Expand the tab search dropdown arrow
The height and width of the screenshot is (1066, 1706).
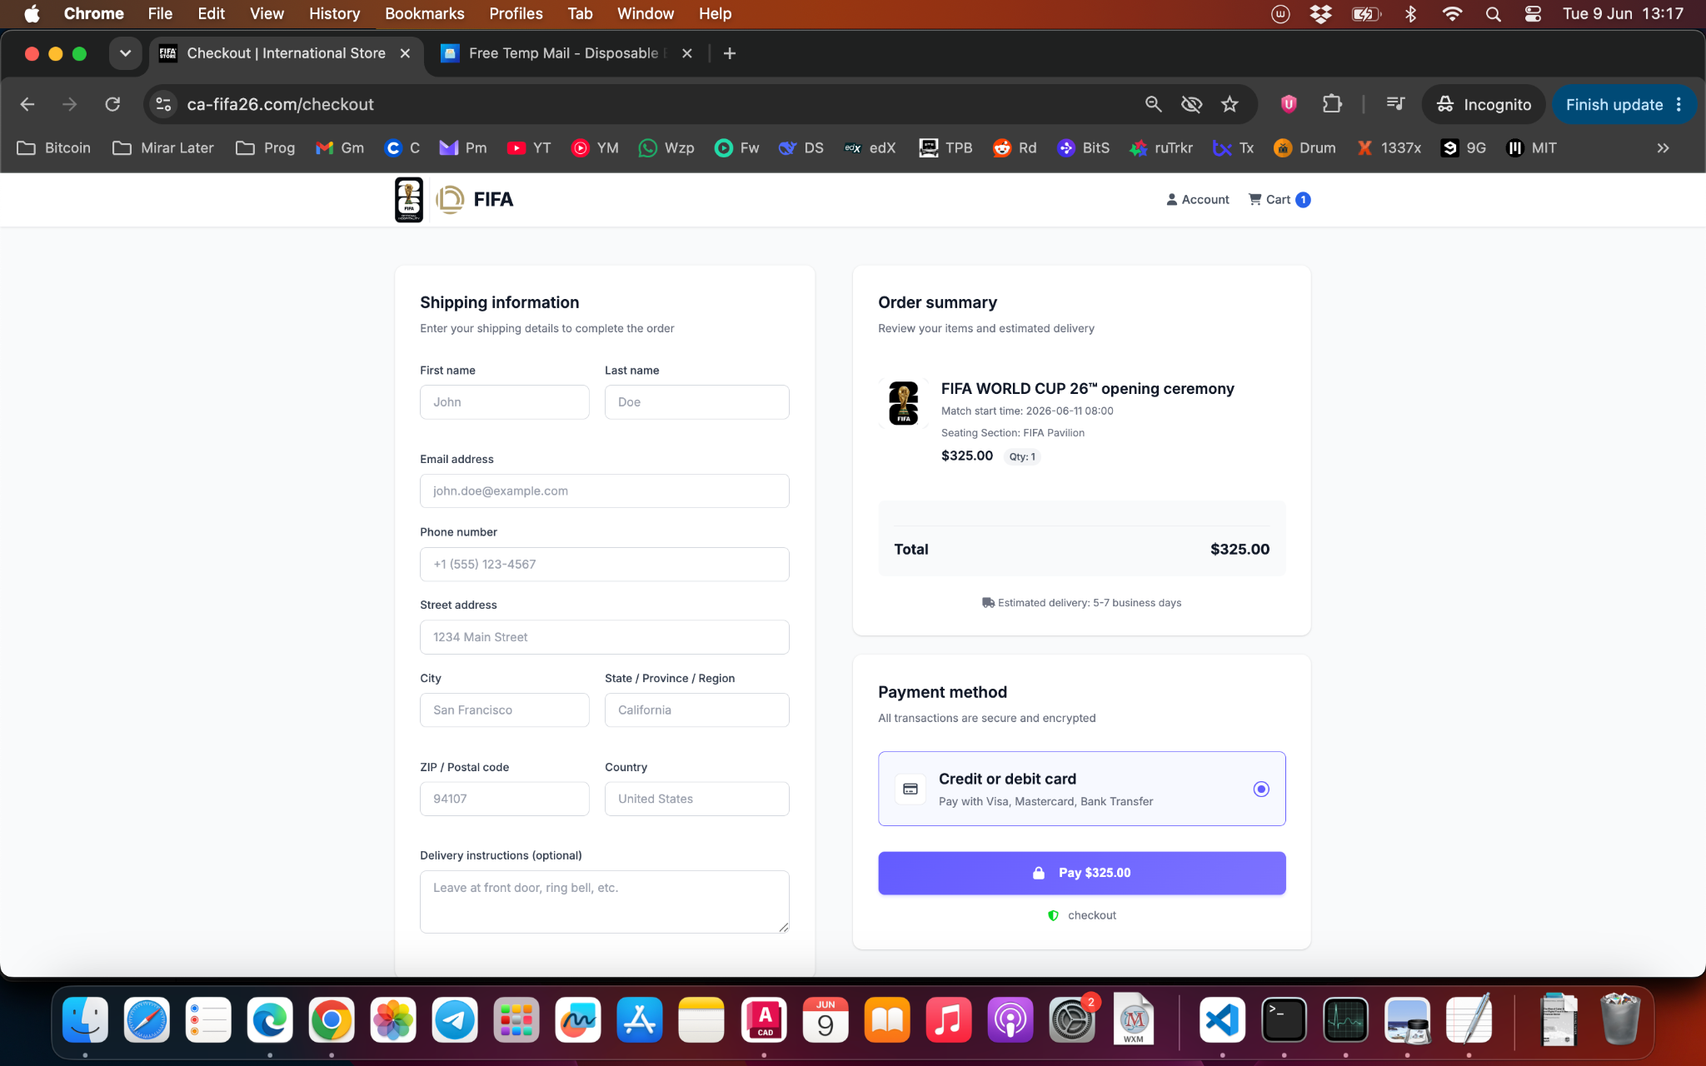(x=125, y=53)
